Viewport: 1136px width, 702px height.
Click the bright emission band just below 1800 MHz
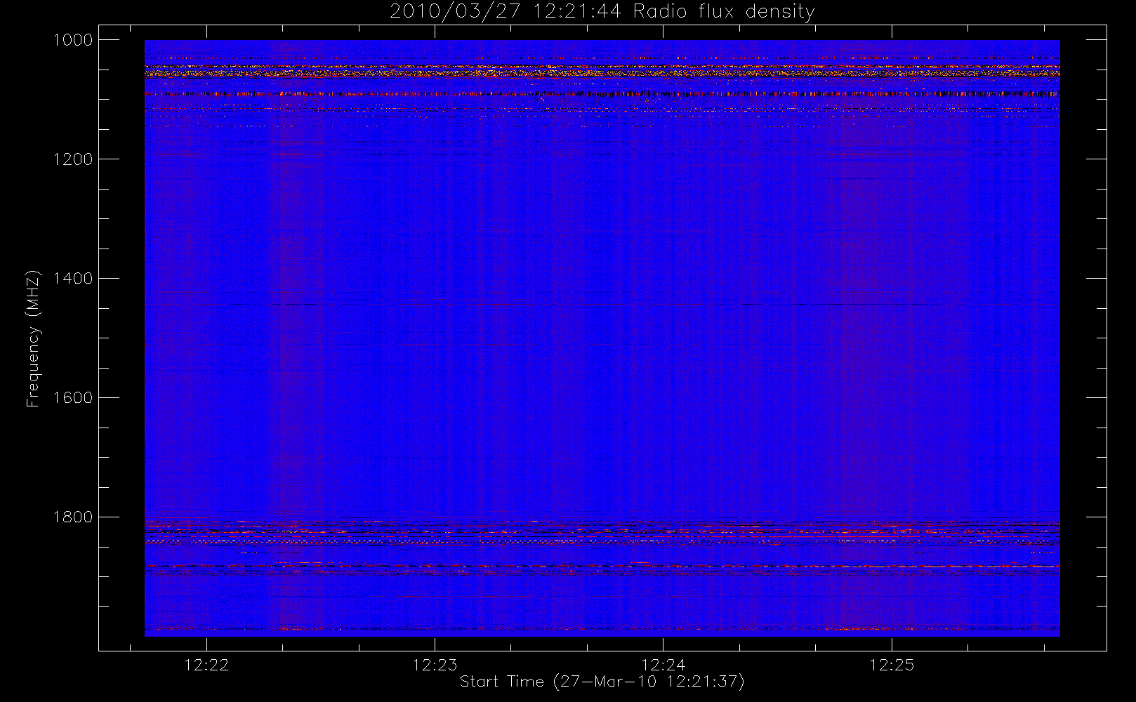click(x=602, y=533)
